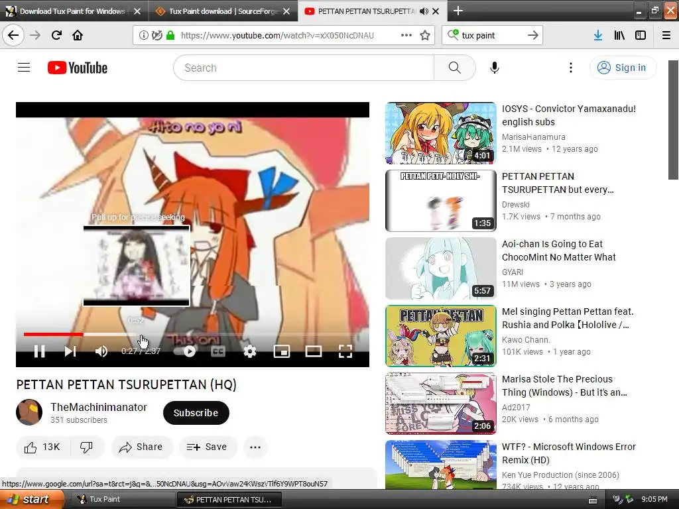Open 'PETTAN PETTAN TSURUPETTAN but every' video title
Screen dimensions: 679x509
tap(558, 183)
